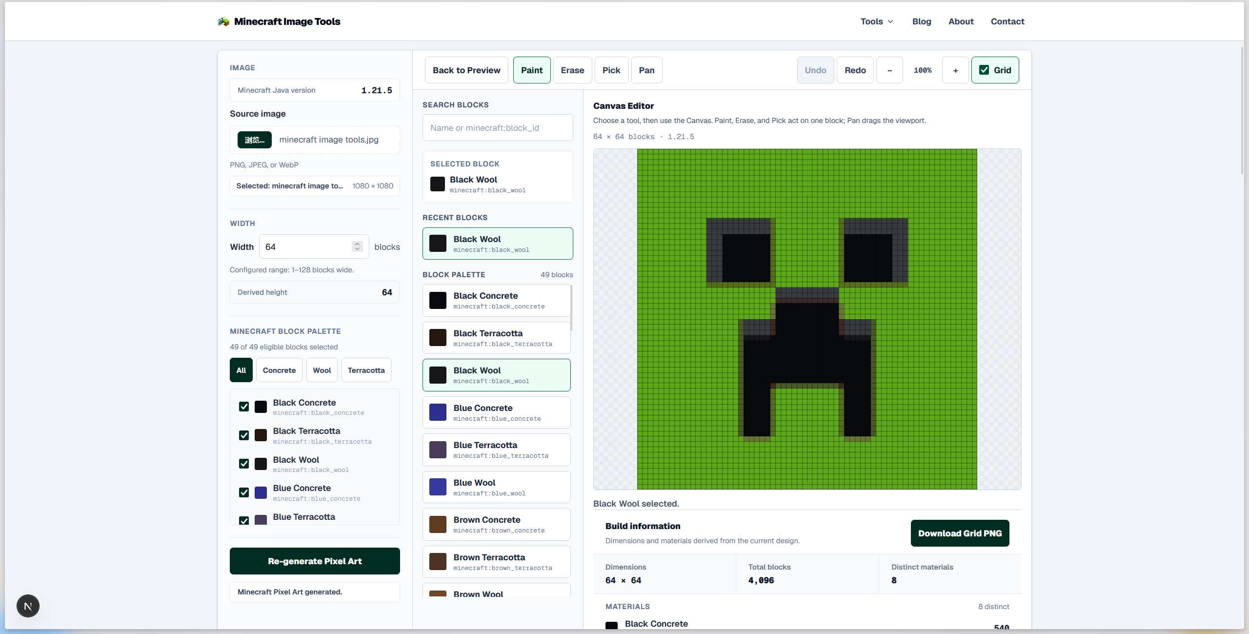Click the source image browse button
Image resolution: width=1249 pixels, height=634 pixels.
click(x=254, y=140)
